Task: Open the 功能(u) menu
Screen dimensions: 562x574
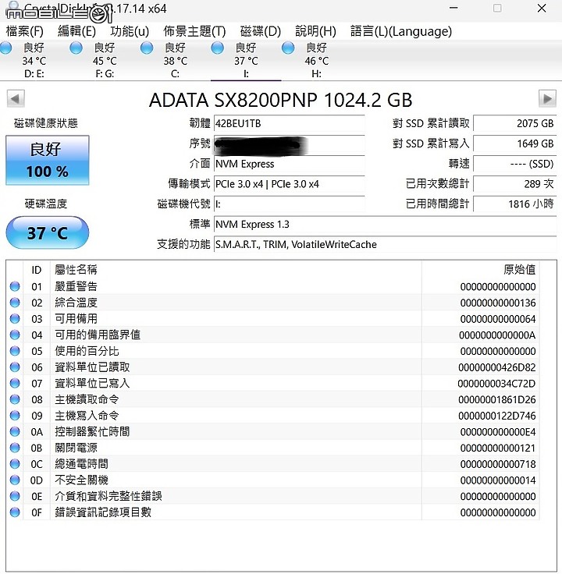Action: 130,31
